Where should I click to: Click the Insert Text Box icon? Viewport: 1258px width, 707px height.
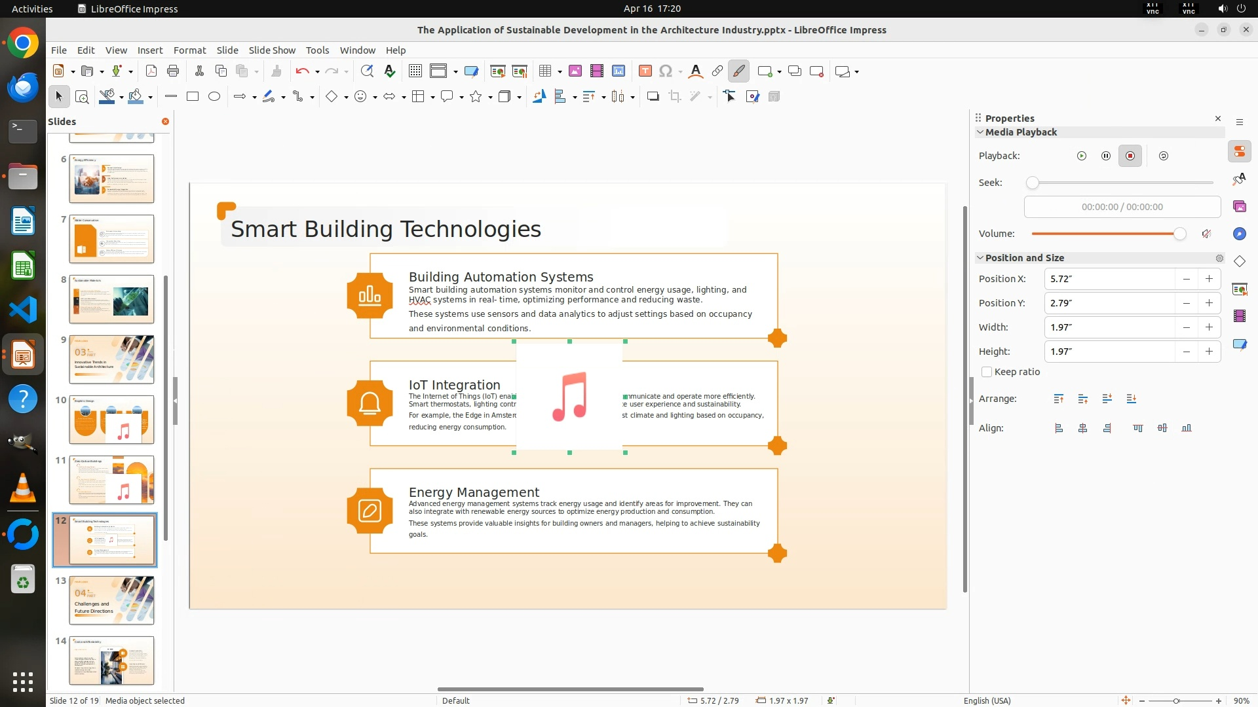[645, 71]
